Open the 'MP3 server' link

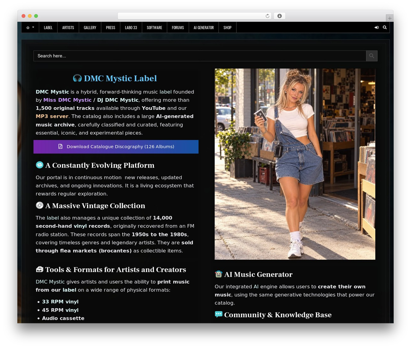click(52, 116)
